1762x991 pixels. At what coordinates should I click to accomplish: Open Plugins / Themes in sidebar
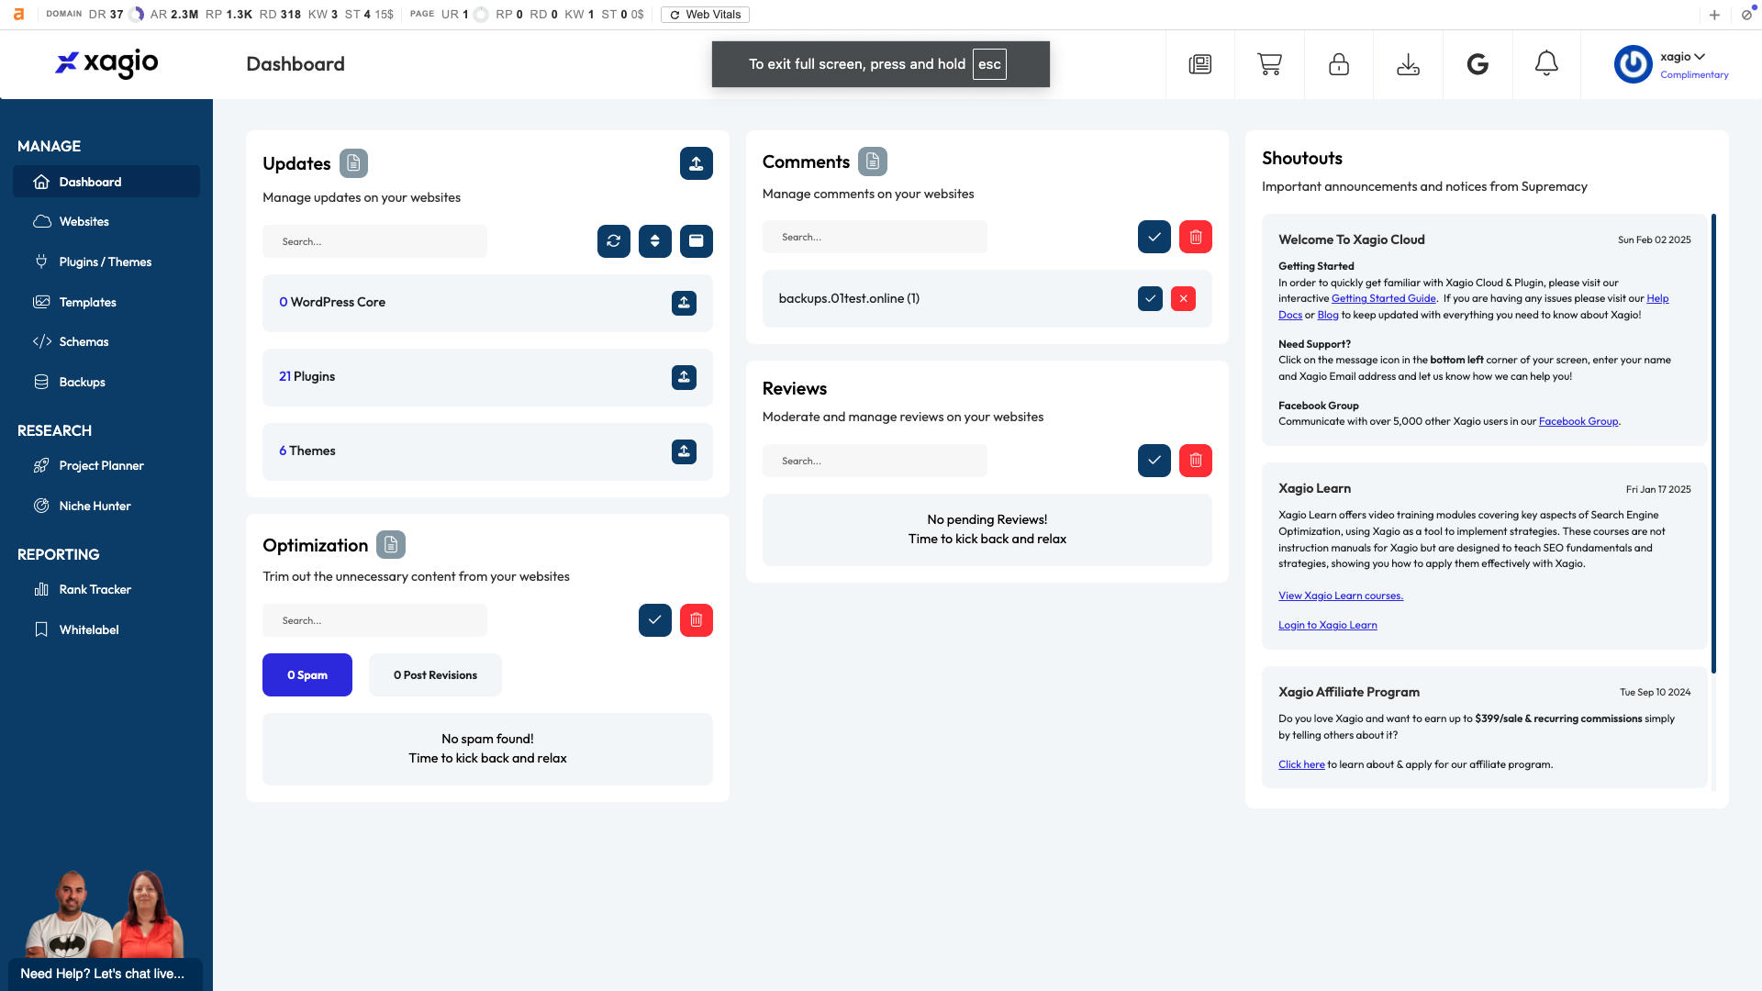point(106,262)
